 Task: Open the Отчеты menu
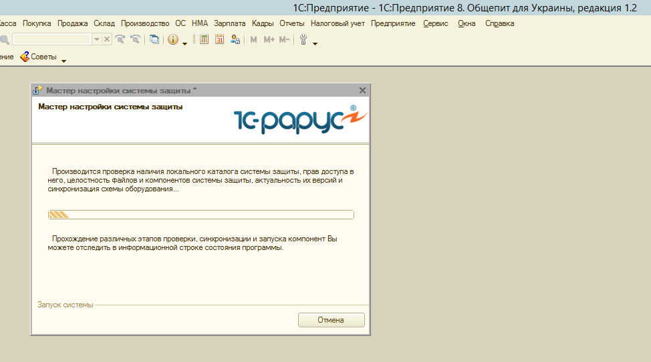pos(292,23)
